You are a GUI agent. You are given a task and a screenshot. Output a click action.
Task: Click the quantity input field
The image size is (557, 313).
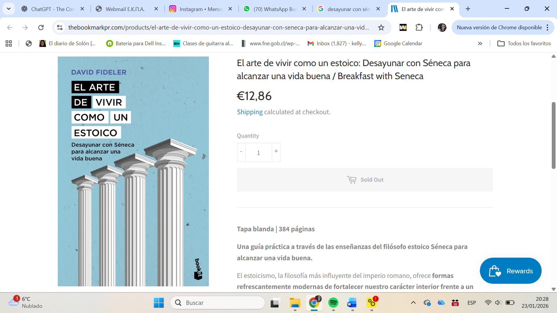(x=258, y=153)
